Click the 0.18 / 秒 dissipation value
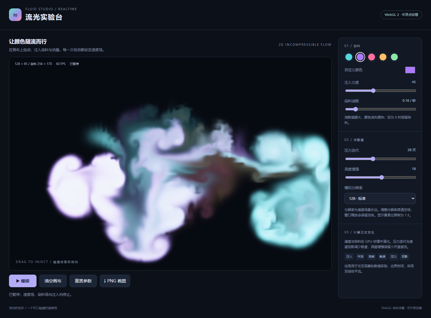 point(409,101)
